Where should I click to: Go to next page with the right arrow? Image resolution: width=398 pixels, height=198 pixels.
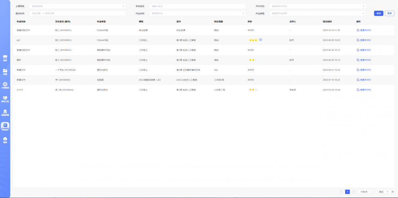coord(353,192)
